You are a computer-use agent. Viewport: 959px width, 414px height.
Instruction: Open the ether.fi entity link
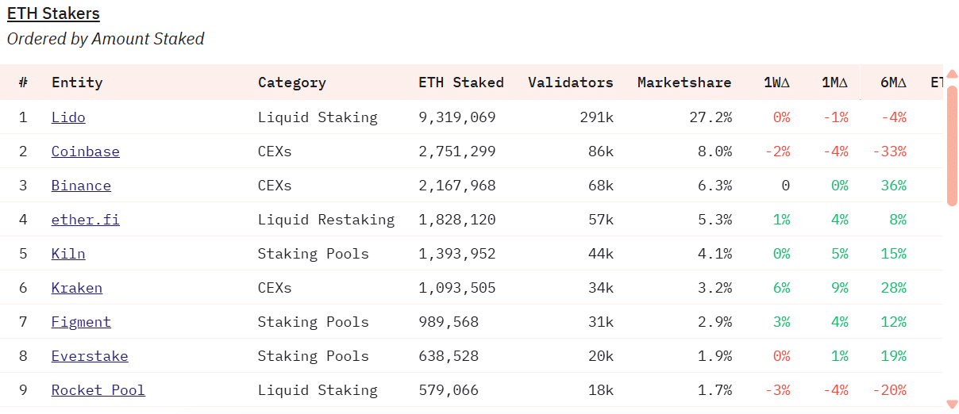pos(86,220)
